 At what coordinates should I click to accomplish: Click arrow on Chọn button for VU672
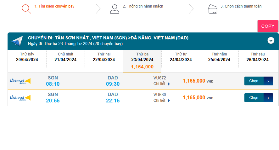[268, 81]
